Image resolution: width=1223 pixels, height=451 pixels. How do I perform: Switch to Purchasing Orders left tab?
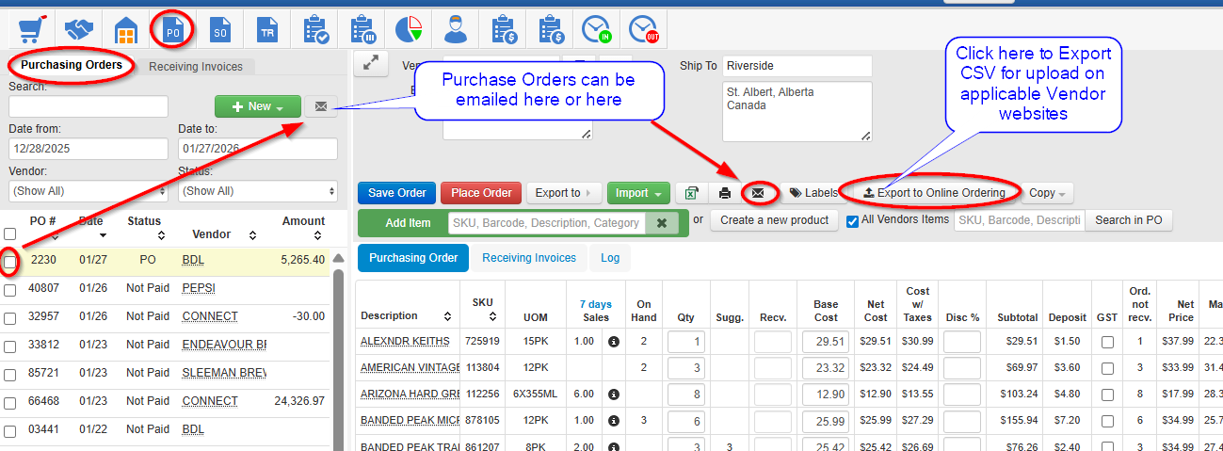point(72,66)
